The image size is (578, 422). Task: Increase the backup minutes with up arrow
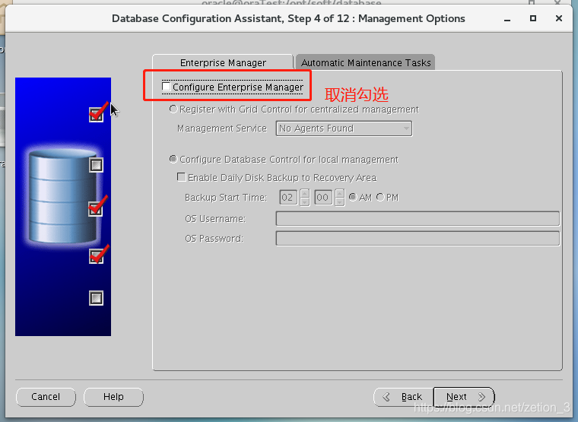(339, 193)
